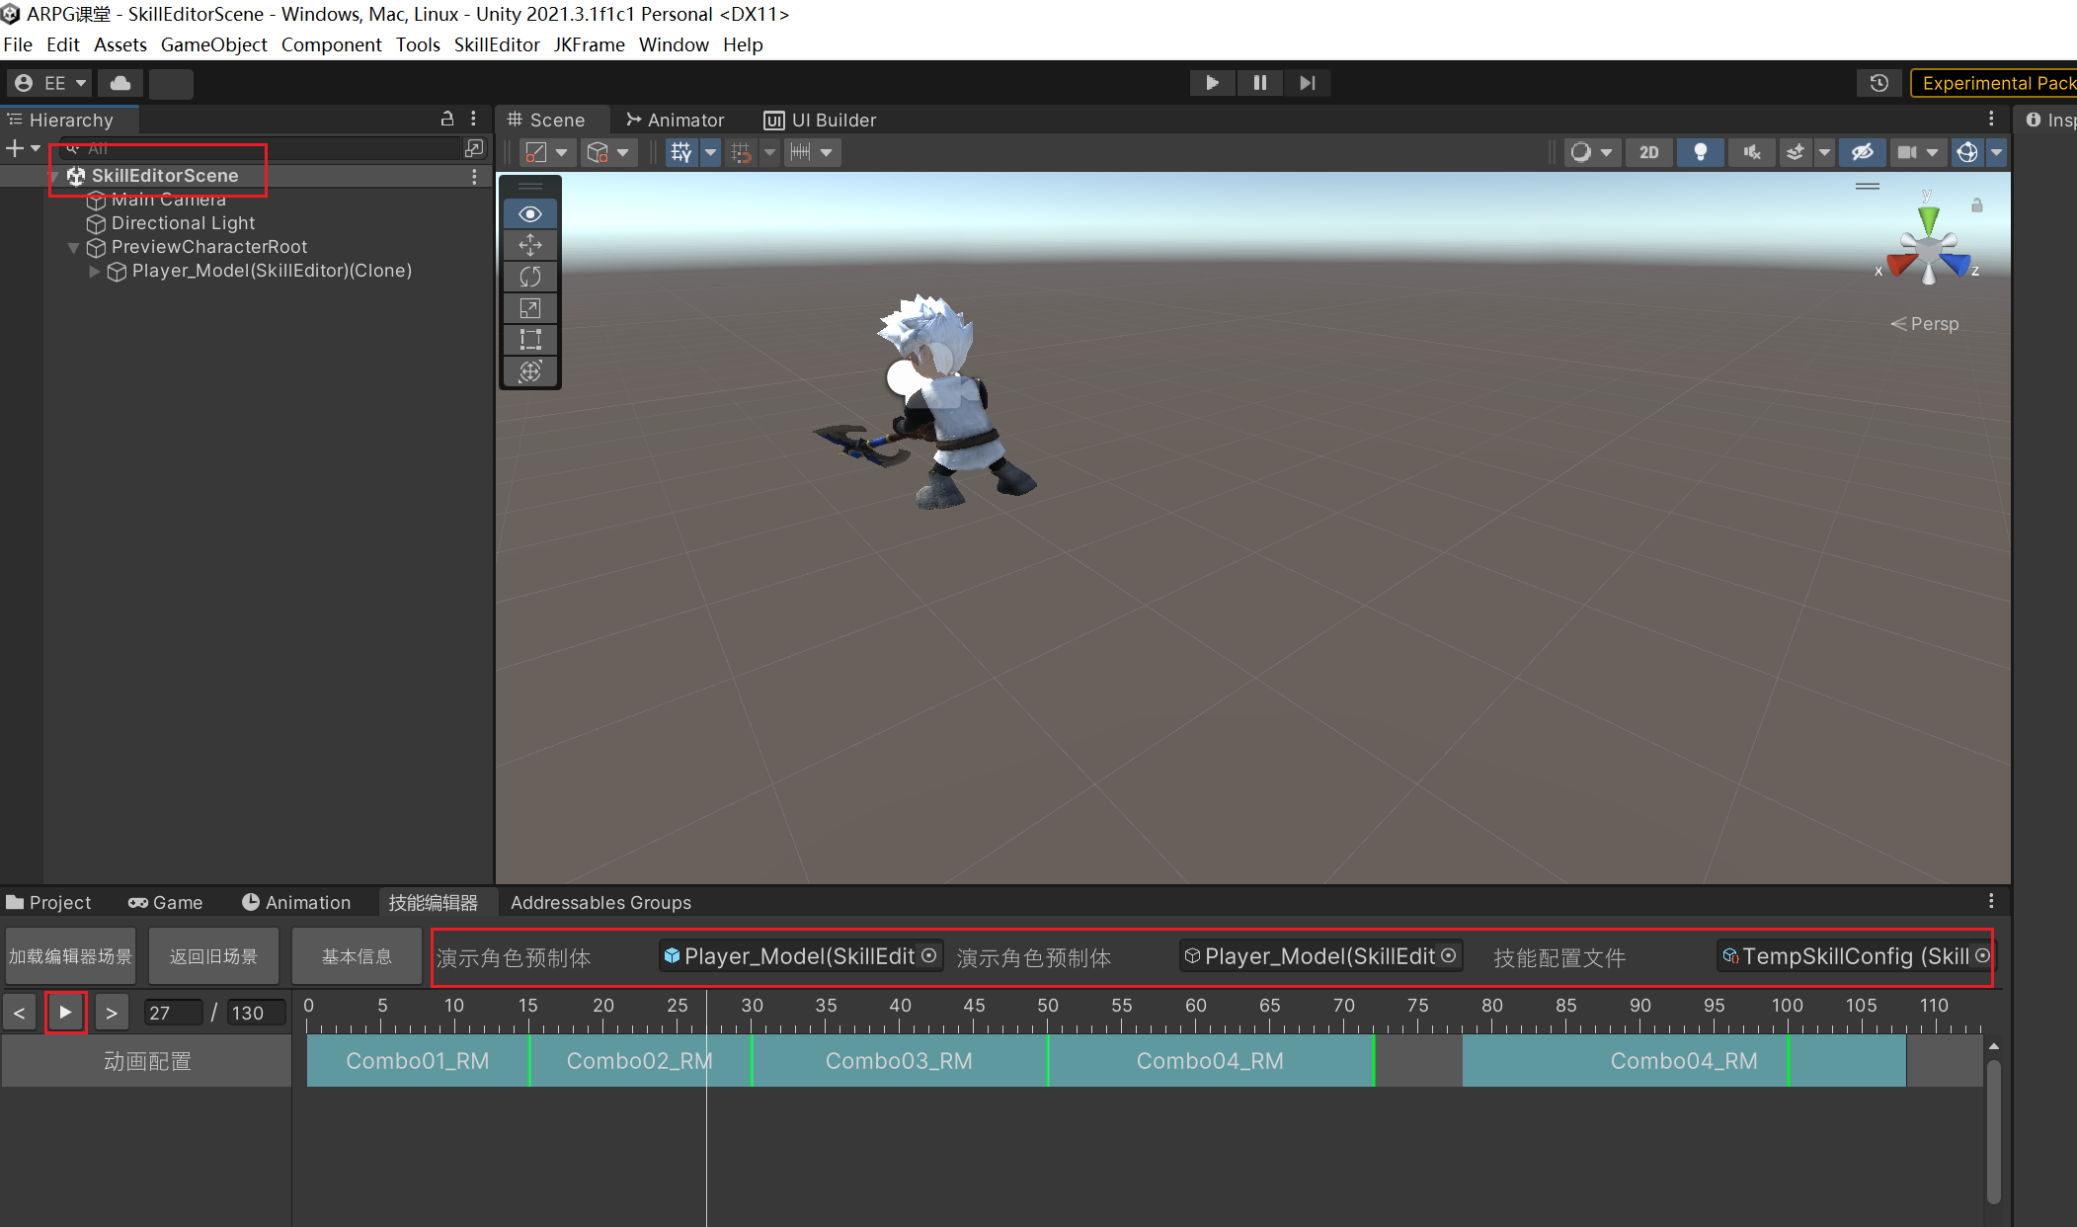Open Hierarchy panel three-dot options menu

click(x=474, y=119)
